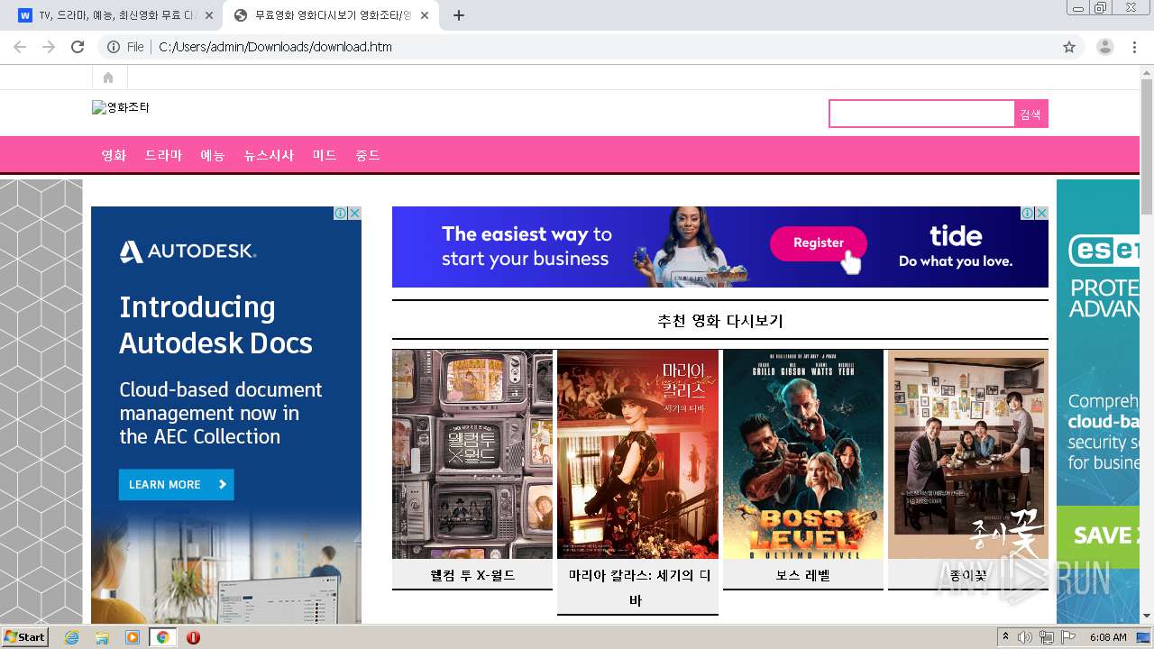
Task: Bookmark this page with star icon
Action: pos(1069,47)
